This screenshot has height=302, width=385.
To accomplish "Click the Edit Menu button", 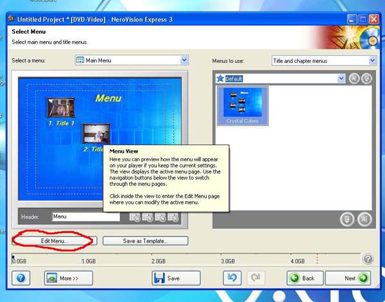I will point(55,241).
